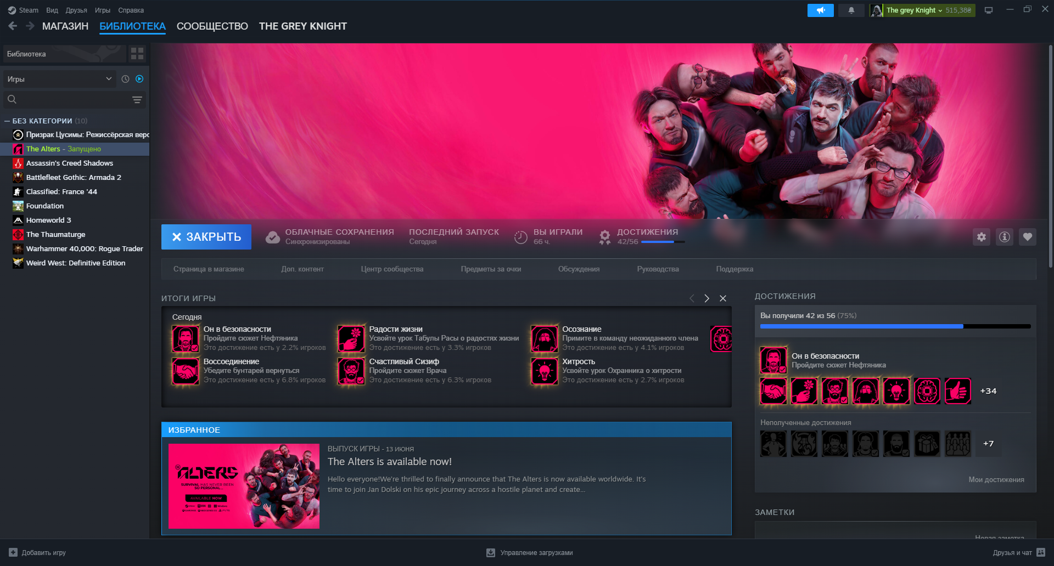Show +34 more unlocked achievements
Viewport: 1054px width, 566px height.
988,391
